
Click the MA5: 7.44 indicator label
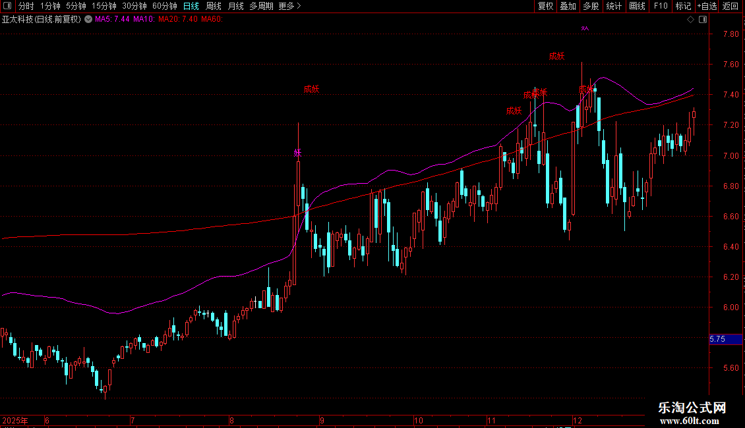point(112,20)
